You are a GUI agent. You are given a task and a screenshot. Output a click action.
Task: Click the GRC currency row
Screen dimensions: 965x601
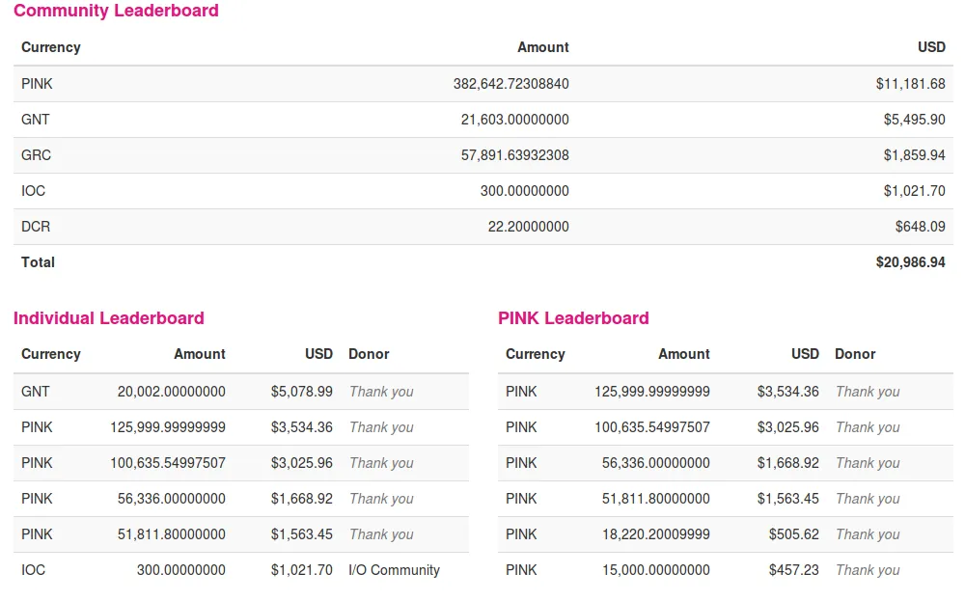[483, 155]
